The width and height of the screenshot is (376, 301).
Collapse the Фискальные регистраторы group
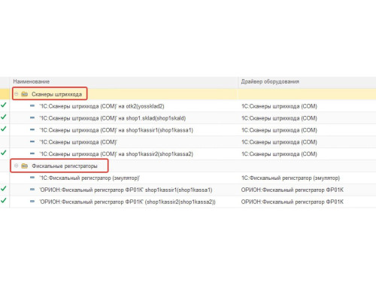17,166
